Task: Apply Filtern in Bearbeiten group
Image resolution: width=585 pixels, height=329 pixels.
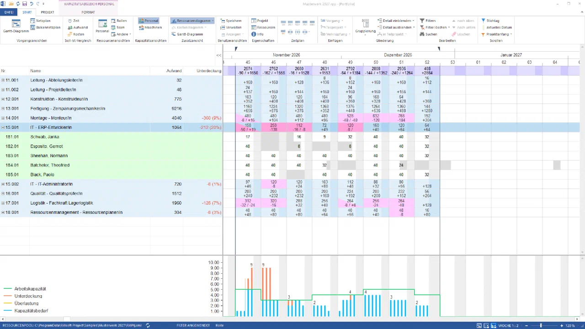Action: tap(427, 21)
